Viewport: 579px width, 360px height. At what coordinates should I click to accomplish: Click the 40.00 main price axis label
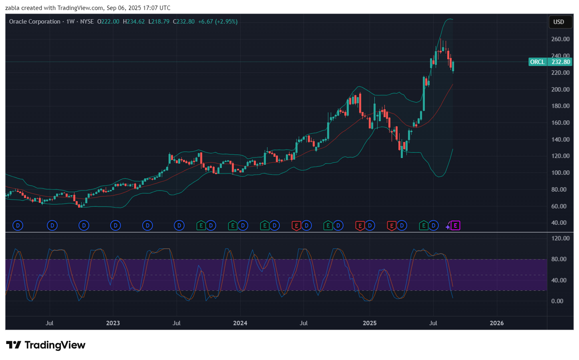pos(559,223)
